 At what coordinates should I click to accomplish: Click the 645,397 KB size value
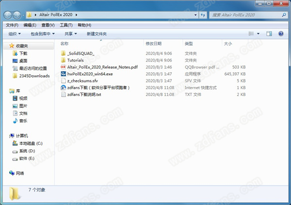tap(235, 74)
